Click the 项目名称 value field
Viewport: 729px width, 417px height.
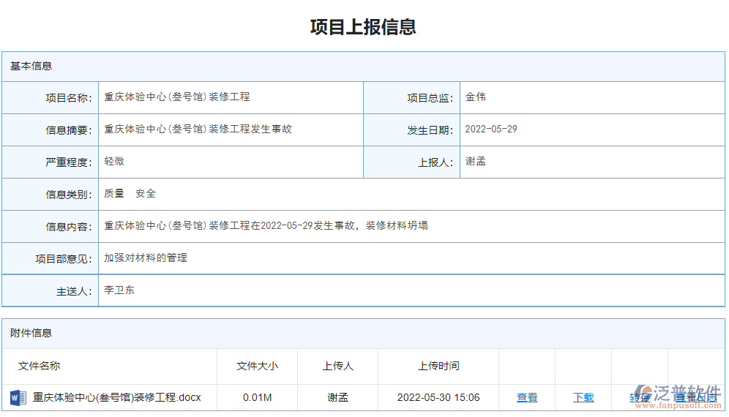(177, 97)
